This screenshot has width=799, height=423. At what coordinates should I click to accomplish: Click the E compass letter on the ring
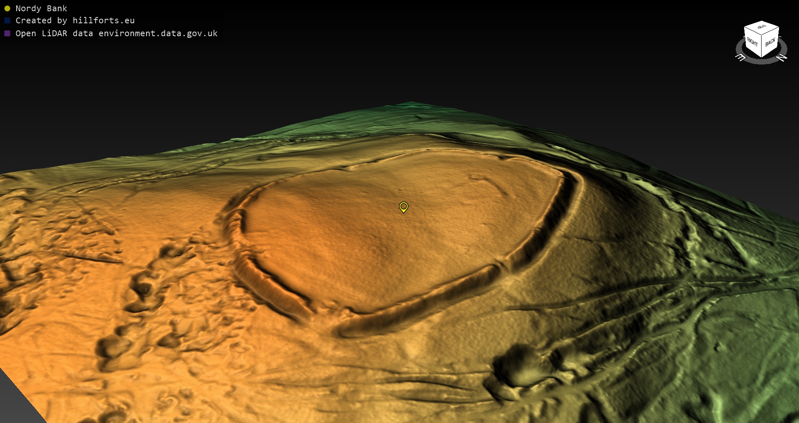pyautogui.click(x=741, y=58)
